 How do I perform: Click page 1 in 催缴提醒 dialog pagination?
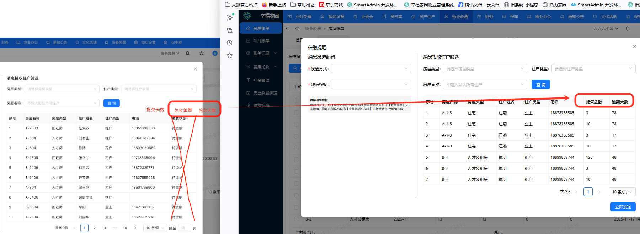[x=588, y=192]
